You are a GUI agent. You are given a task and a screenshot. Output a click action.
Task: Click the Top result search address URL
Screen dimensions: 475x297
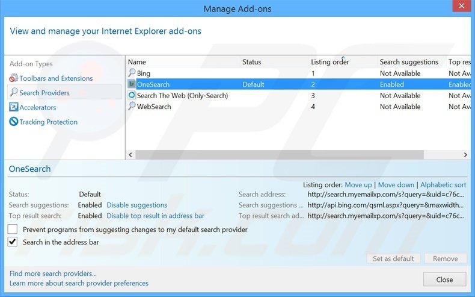(x=385, y=216)
